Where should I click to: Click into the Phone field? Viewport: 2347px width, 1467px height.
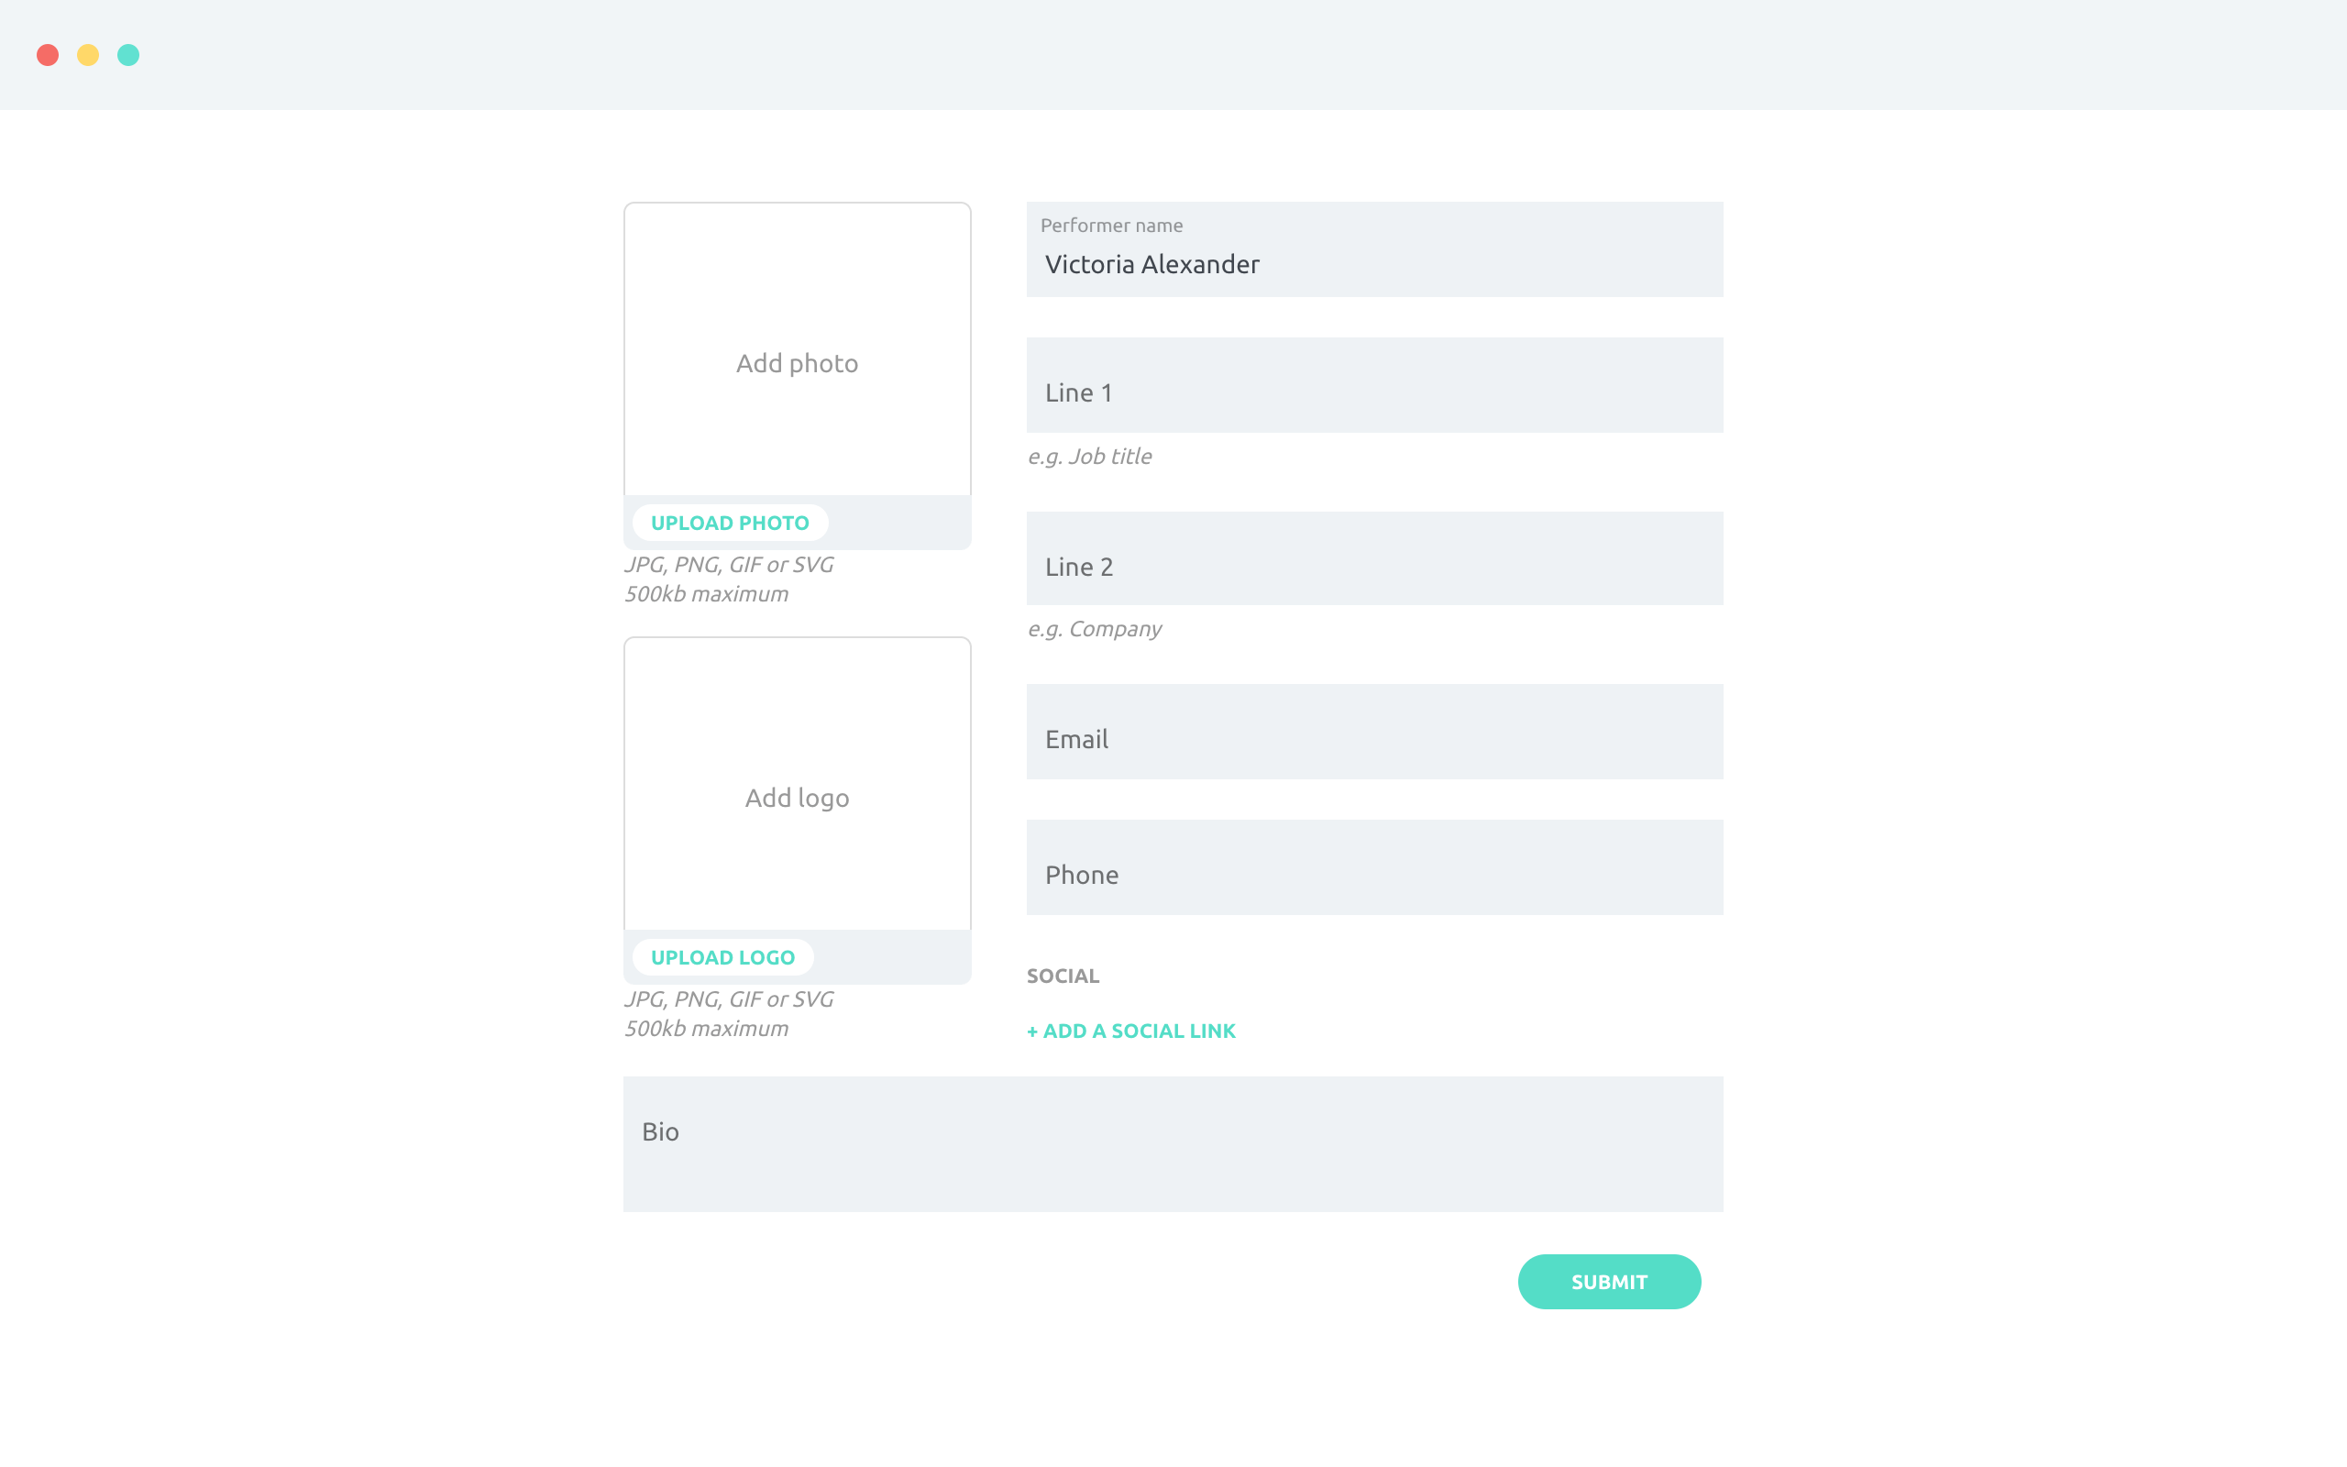(1374, 867)
